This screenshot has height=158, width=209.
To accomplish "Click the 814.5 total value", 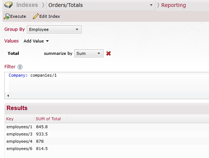I will [x=42, y=149].
